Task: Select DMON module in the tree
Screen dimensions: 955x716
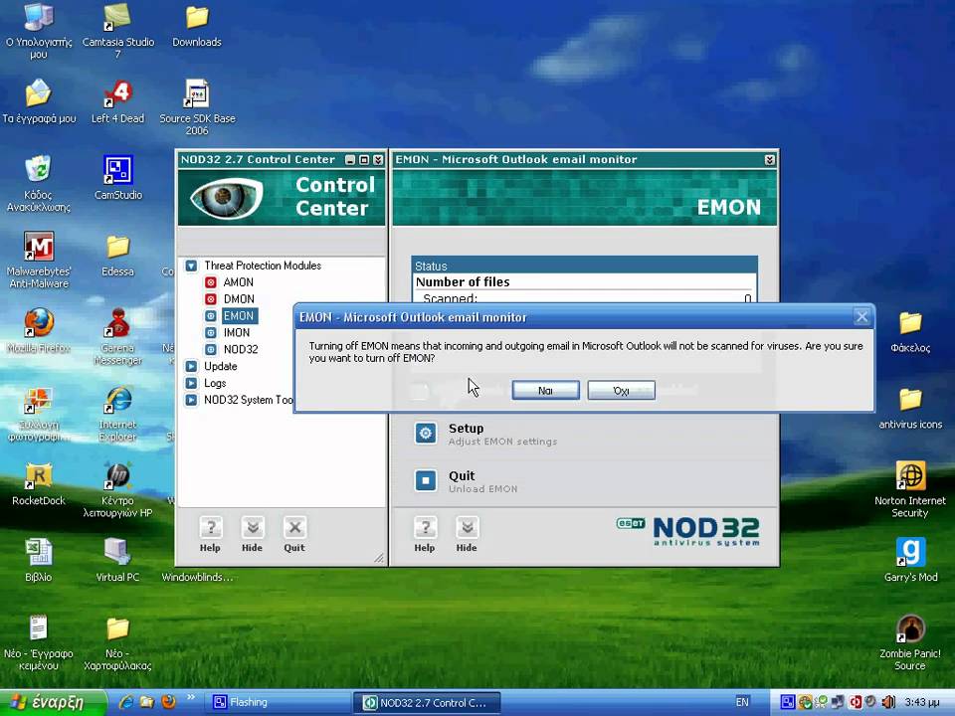Action: point(238,299)
